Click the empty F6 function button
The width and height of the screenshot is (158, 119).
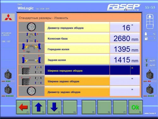pyautogui.click(x=104, y=107)
